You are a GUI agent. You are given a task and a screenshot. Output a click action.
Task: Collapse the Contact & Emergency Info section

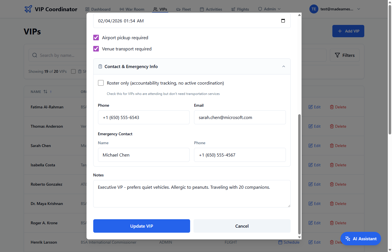pyautogui.click(x=283, y=67)
